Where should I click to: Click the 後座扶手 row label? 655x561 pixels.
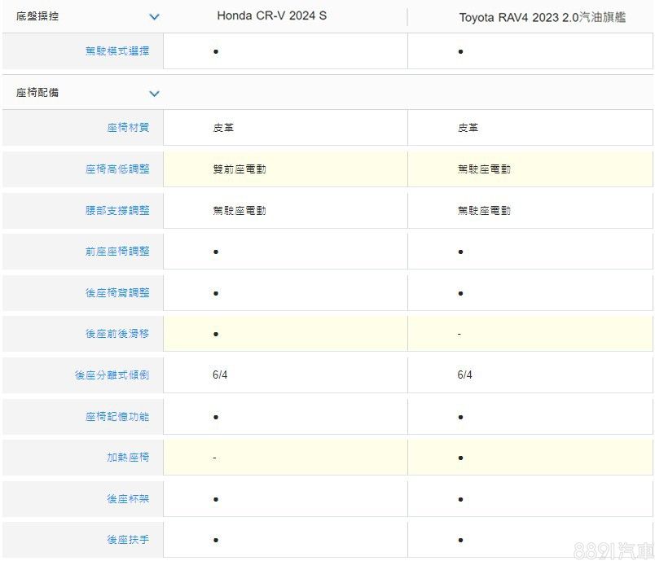point(128,540)
